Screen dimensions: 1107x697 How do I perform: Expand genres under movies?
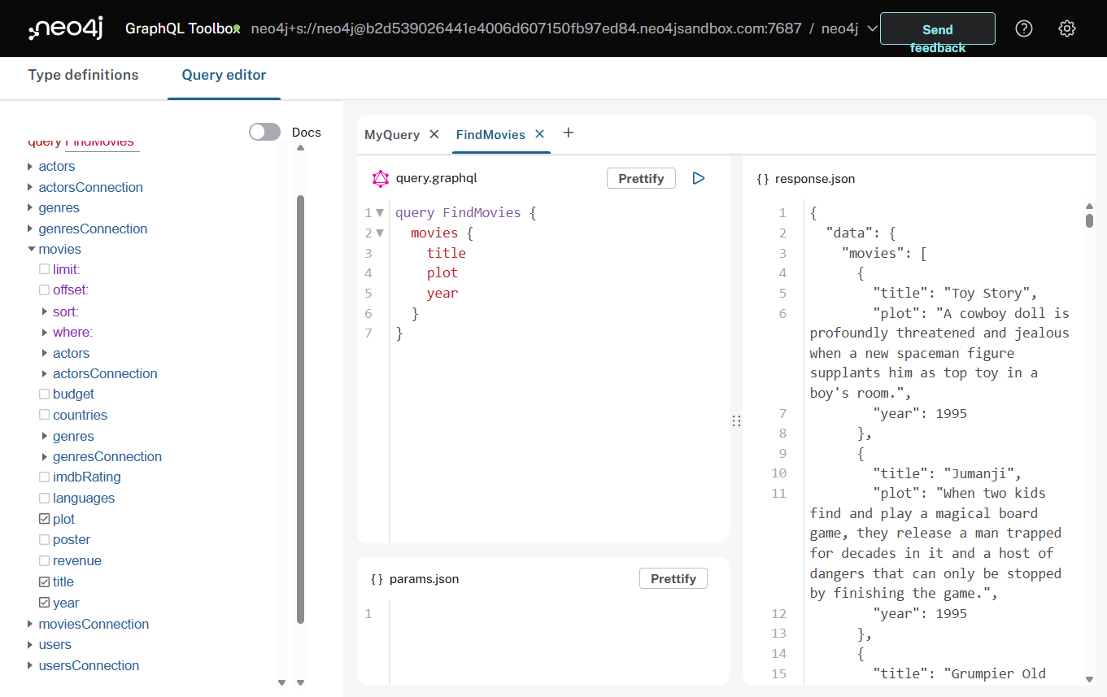45,436
